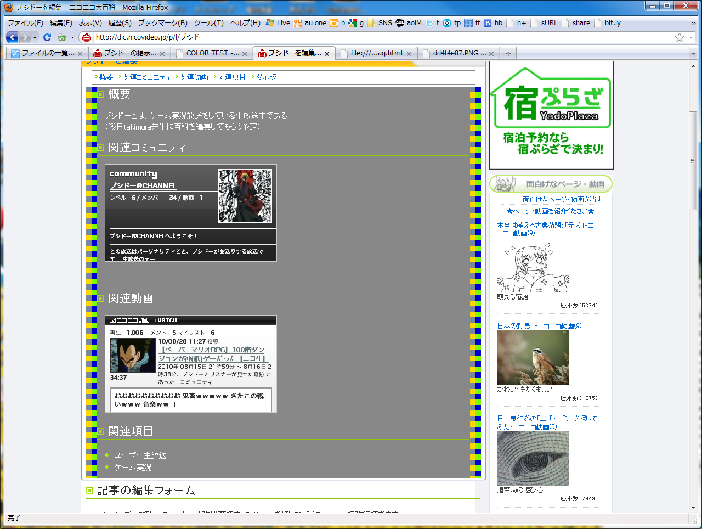Click the red site favicon in the address bar
Screen dimensions: 702x529
87,37
